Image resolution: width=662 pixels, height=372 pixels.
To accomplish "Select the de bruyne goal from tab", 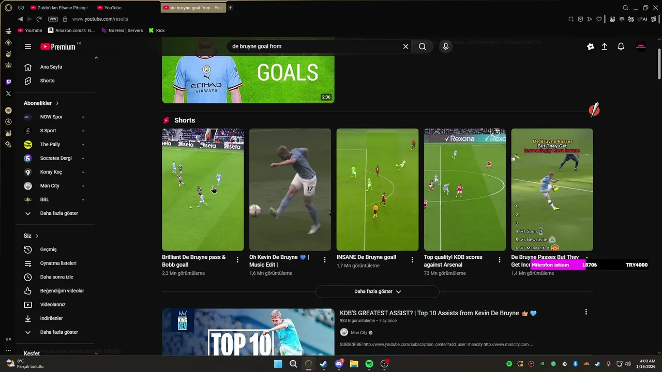I will (x=193, y=8).
